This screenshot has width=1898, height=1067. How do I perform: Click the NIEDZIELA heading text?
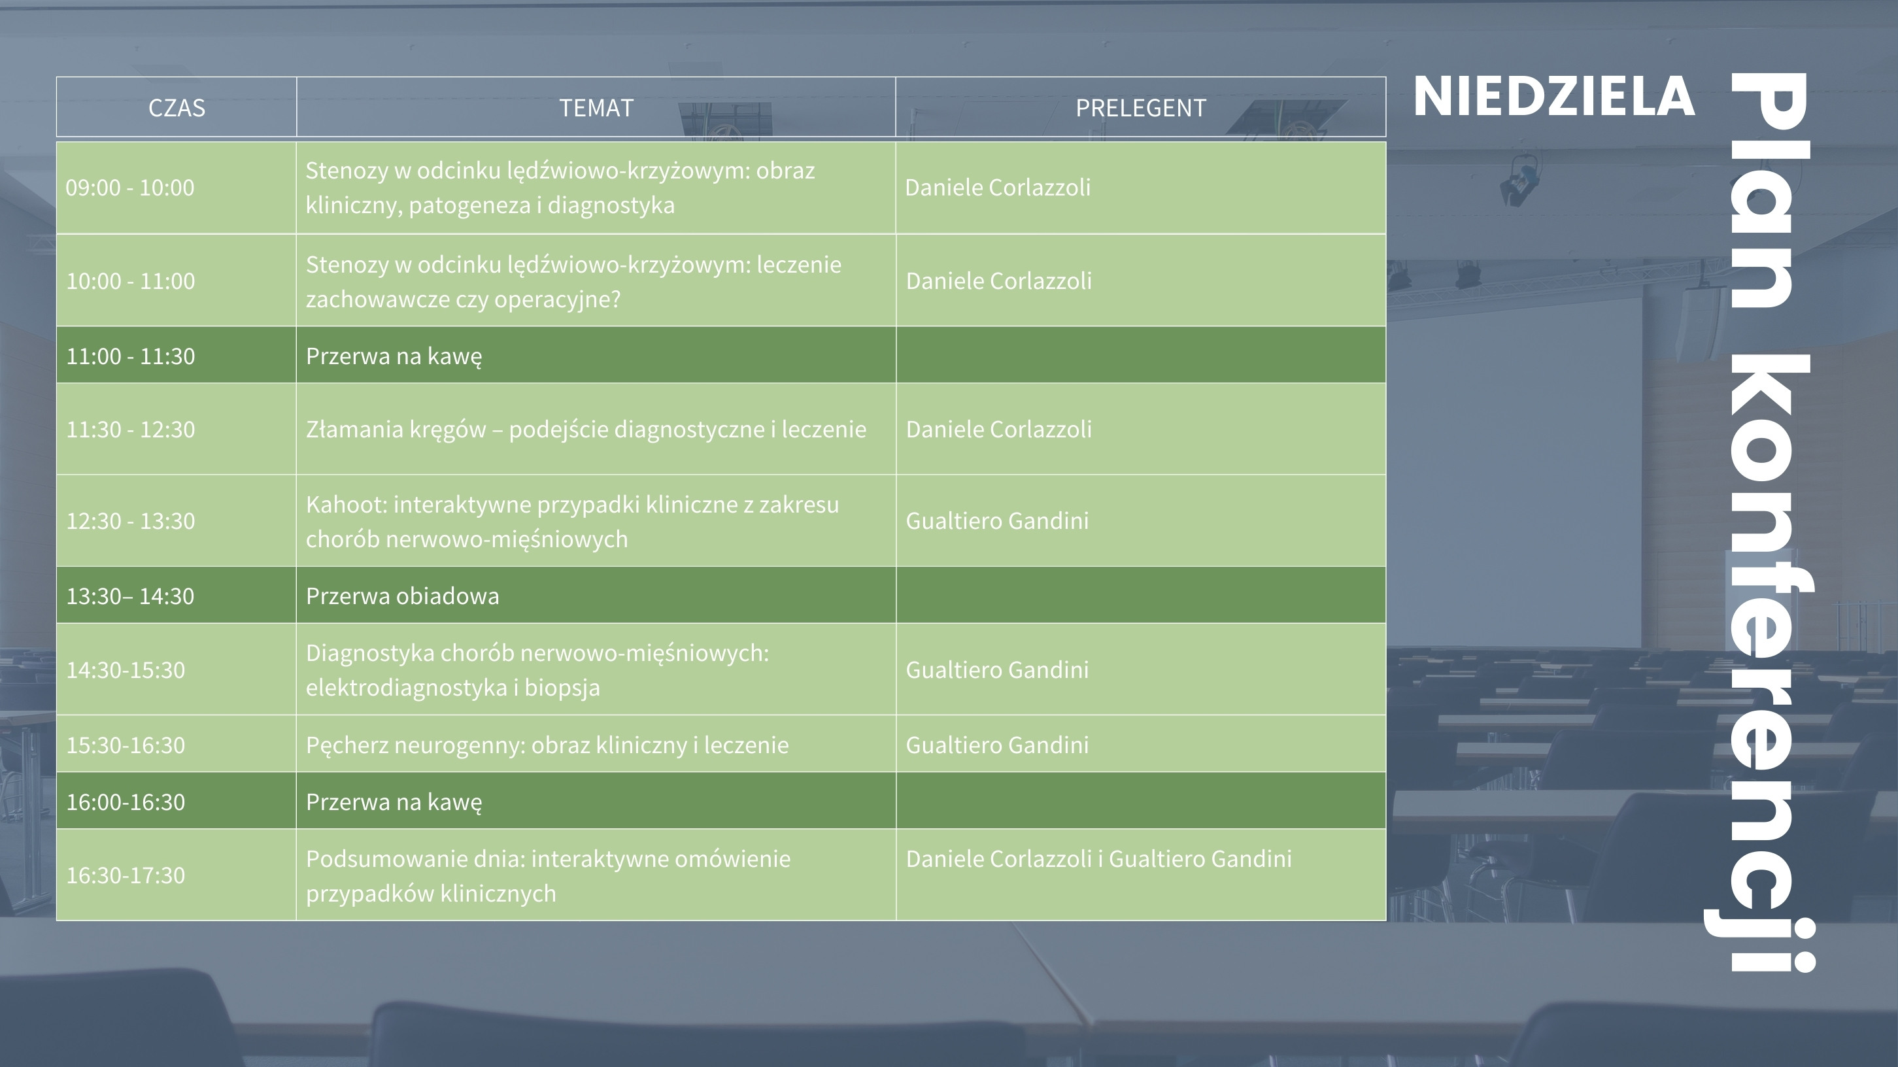[1554, 97]
